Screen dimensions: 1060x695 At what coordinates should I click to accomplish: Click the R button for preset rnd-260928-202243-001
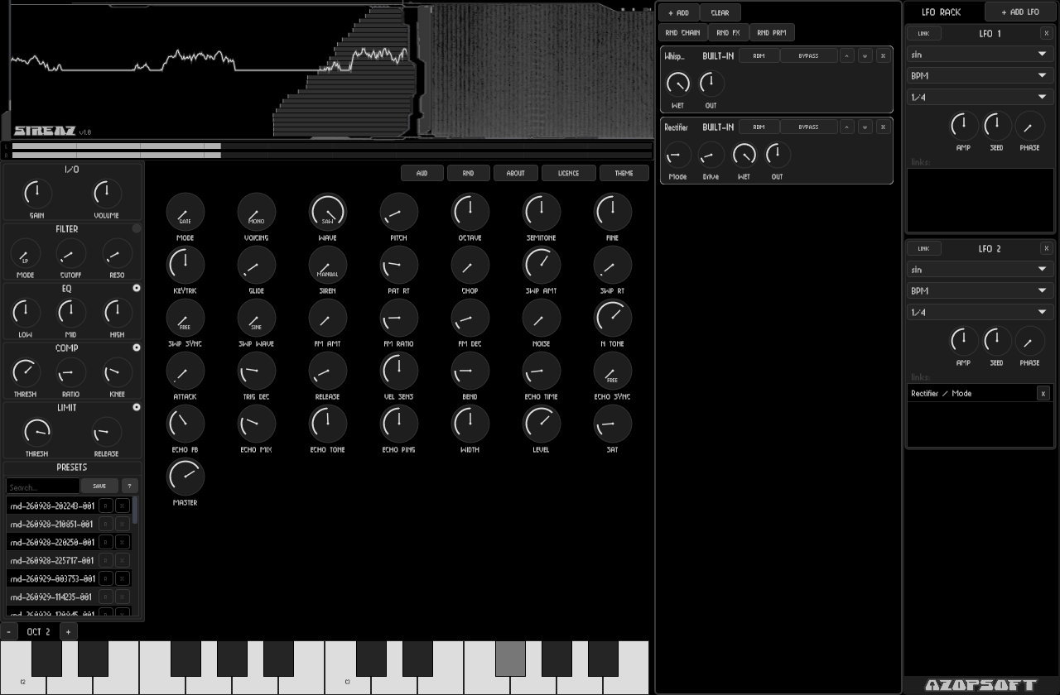pos(106,506)
